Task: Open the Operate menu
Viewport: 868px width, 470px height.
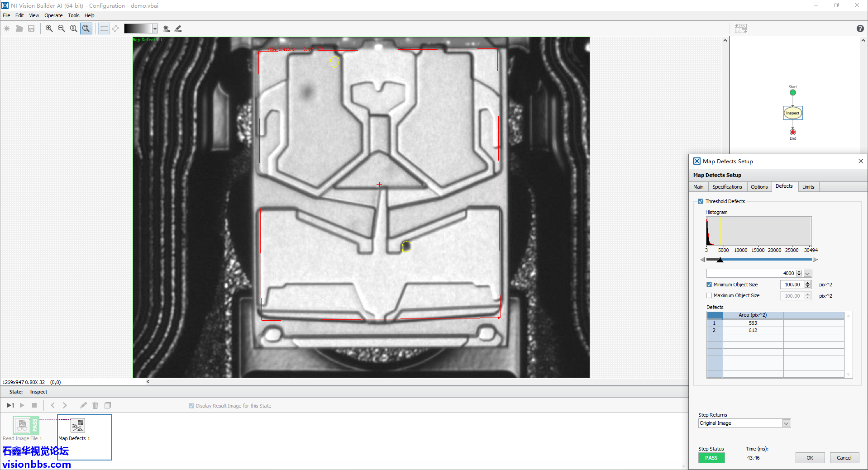Action: 53,15
